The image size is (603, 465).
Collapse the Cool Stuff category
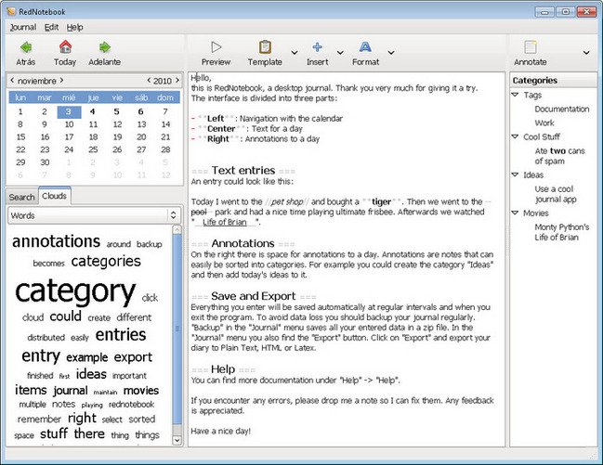515,136
